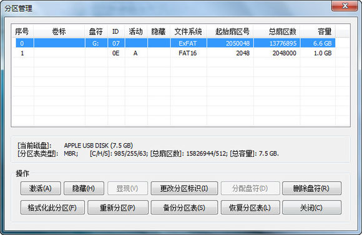Click 恢复分区表(L) restore partition table

(x=250, y=207)
